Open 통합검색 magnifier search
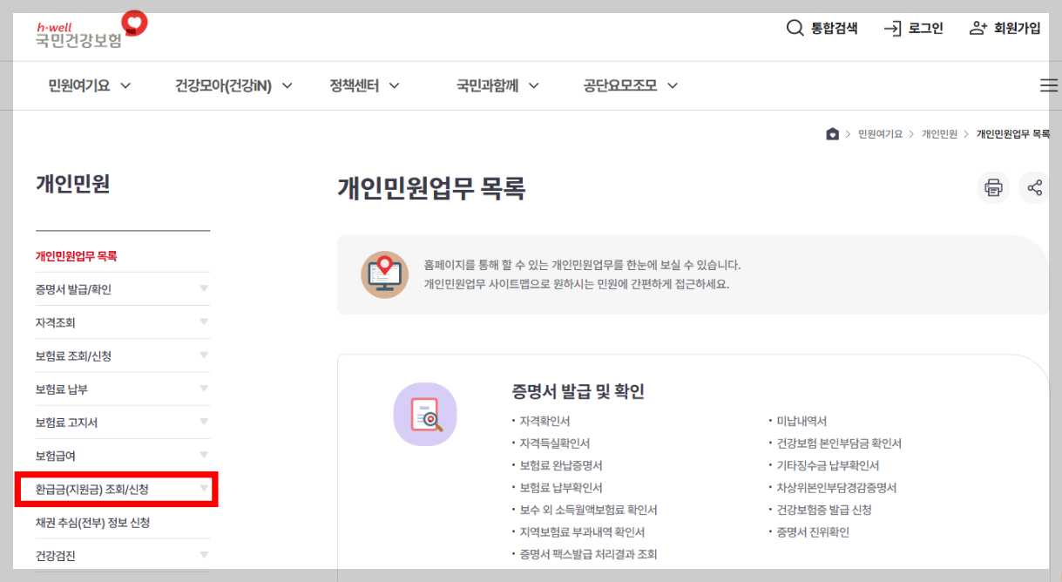 822,28
